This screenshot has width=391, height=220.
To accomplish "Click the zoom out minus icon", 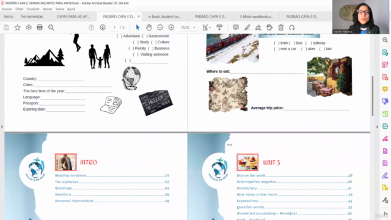I will click(160, 28).
